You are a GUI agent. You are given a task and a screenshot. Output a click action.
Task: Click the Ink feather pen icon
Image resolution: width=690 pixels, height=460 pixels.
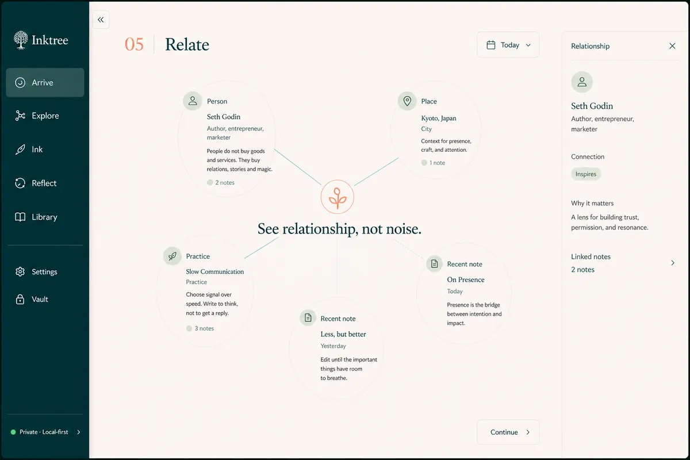point(20,149)
